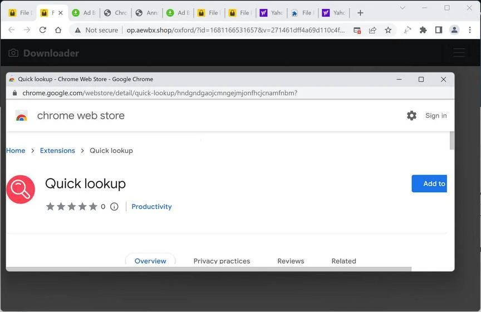Click the rating info icon
This screenshot has width=481, height=312.
(x=114, y=206)
